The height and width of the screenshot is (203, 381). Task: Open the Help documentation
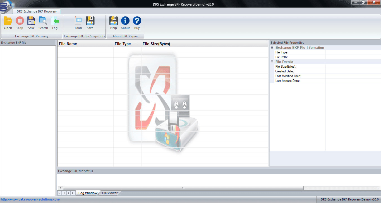tap(113, 22)
